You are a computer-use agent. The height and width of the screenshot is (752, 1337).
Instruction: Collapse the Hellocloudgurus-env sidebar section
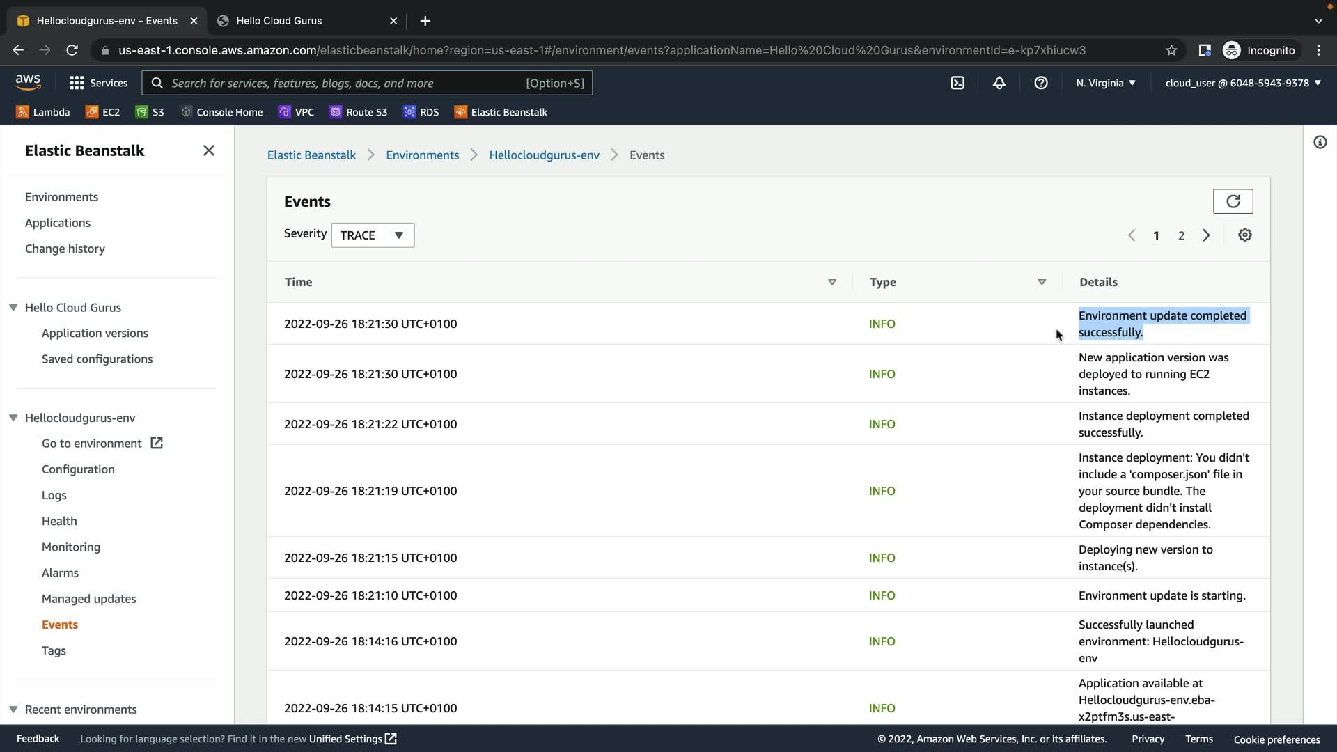(13, 418)
